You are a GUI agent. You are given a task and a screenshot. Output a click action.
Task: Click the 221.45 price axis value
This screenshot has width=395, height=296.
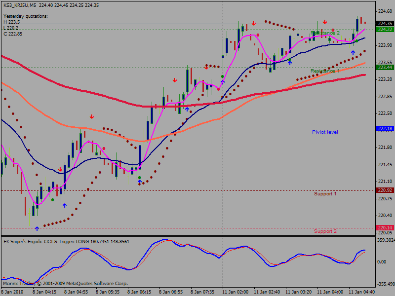coord(385,165)
